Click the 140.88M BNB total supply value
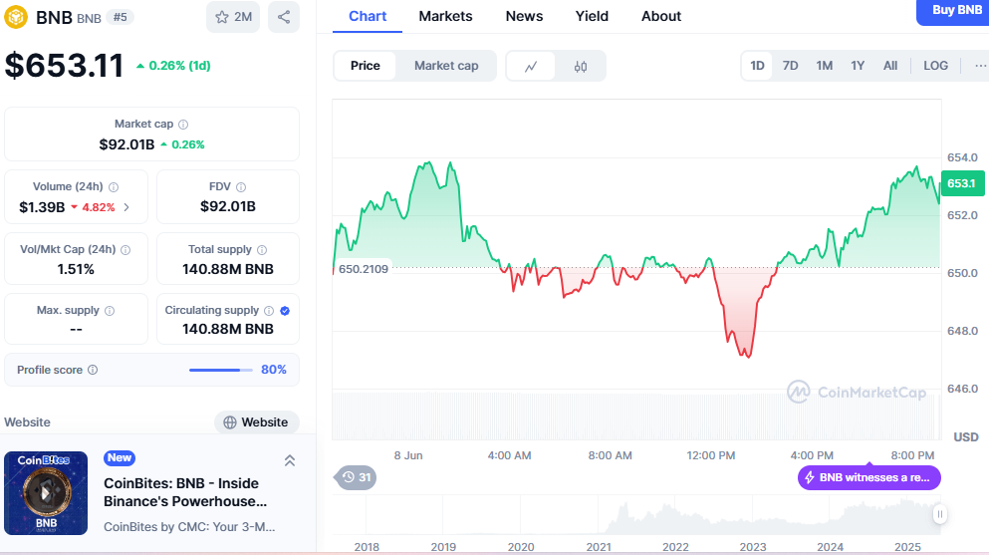The image size is (989, 555). [x=228, y=269]
